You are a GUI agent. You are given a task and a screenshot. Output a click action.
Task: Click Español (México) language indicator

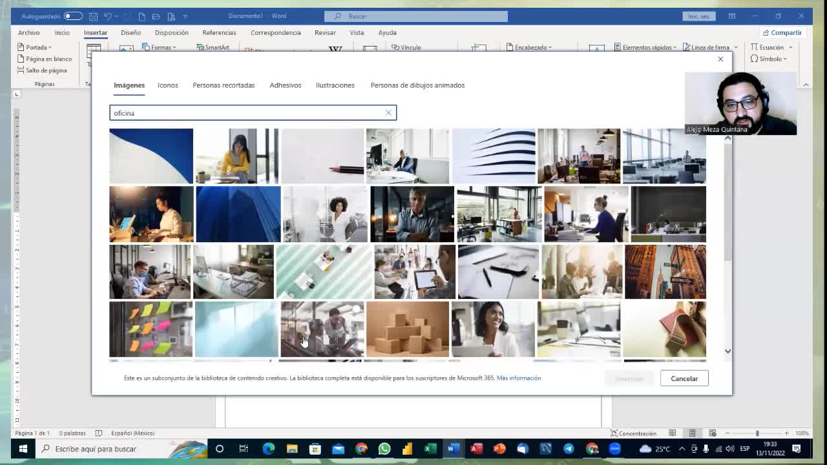click(132, 433)
